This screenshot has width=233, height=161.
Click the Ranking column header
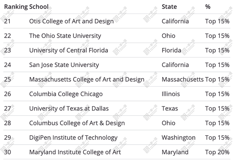[16, 7]
